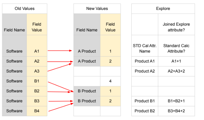
Task: Click the B3+B4+2 formula cell
Action: [176, 111]
